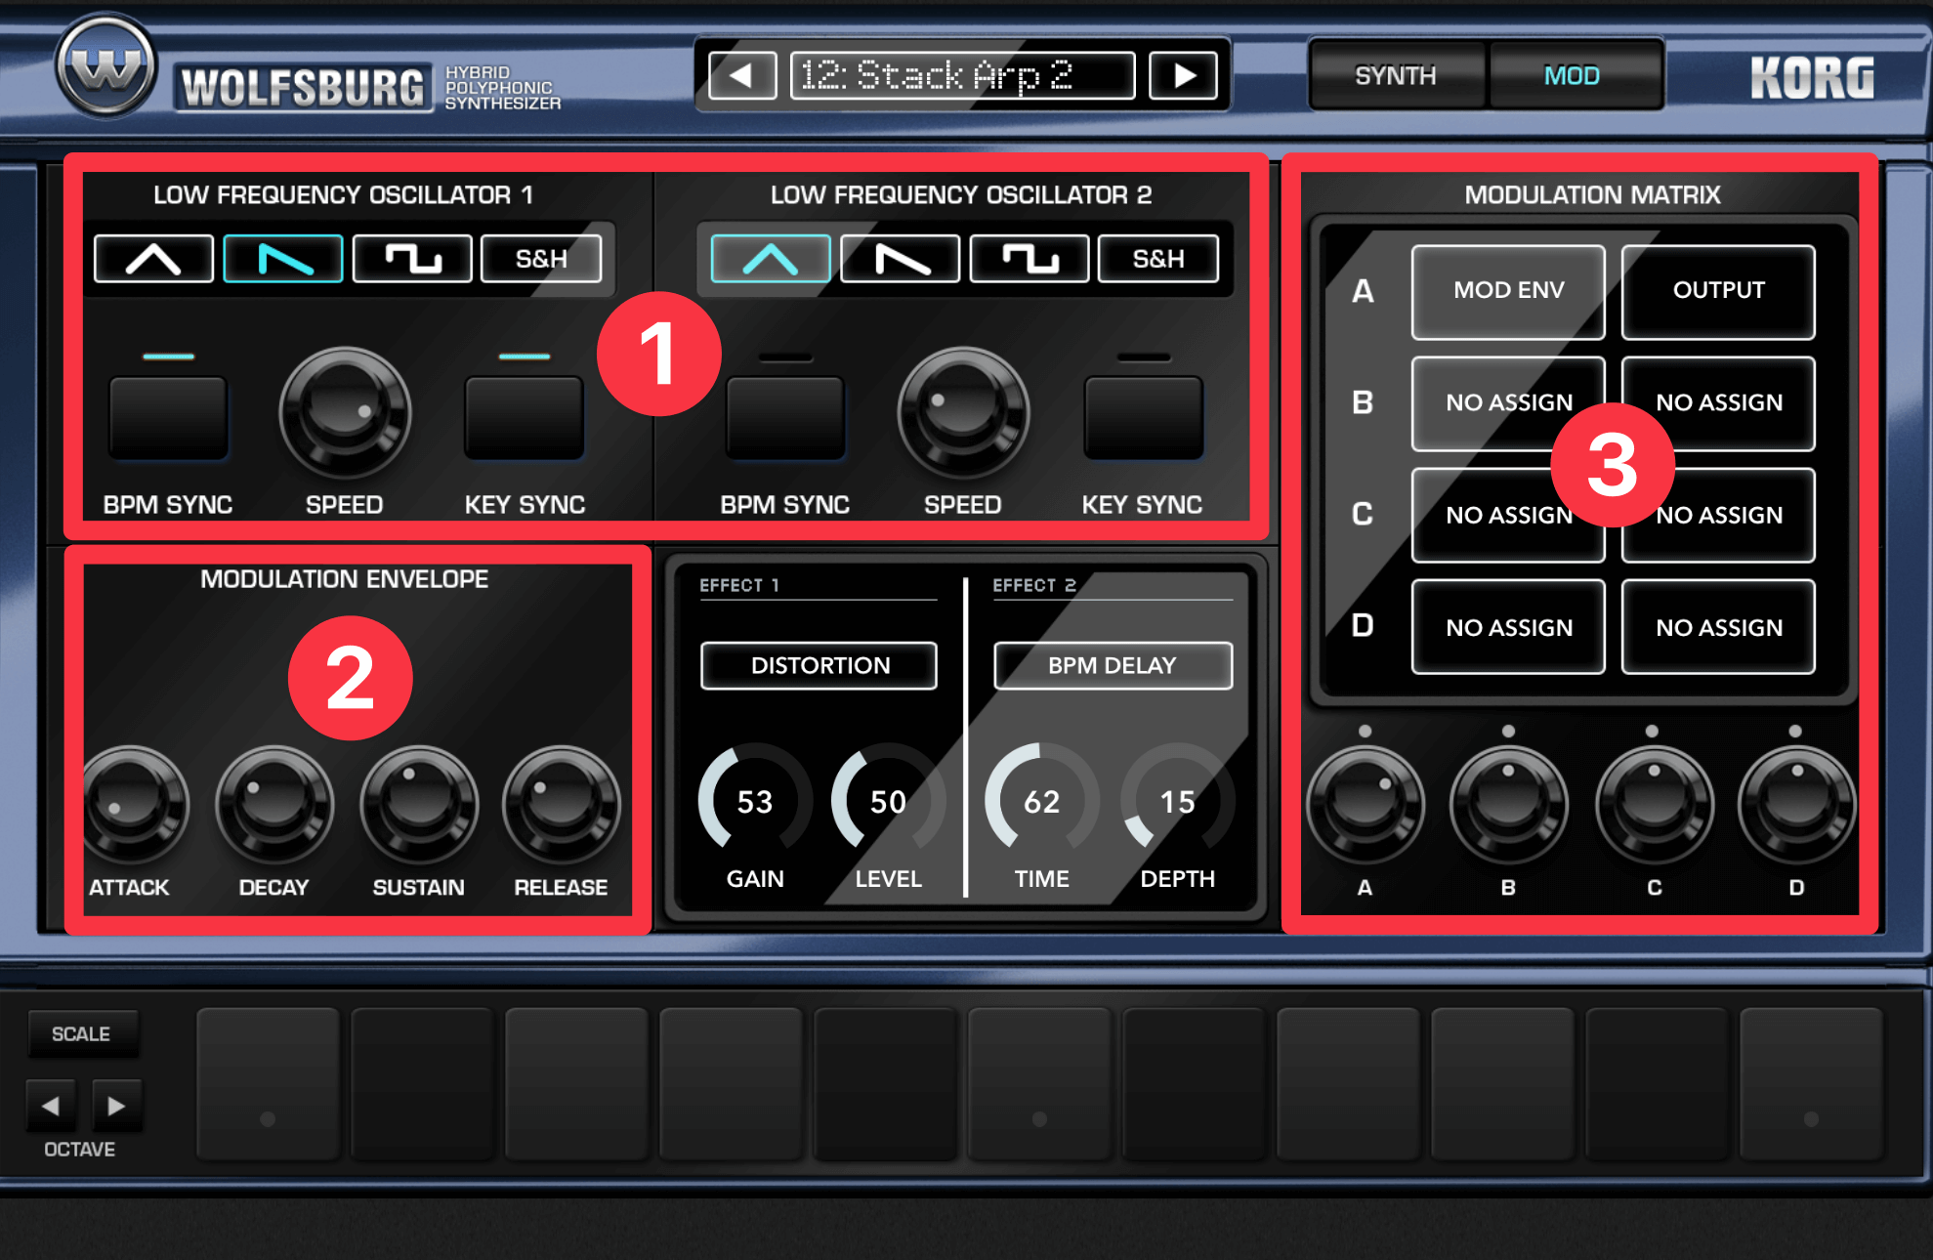Select square waveform for LFO 1
Screen dimensions: 1933x1260
412,259
